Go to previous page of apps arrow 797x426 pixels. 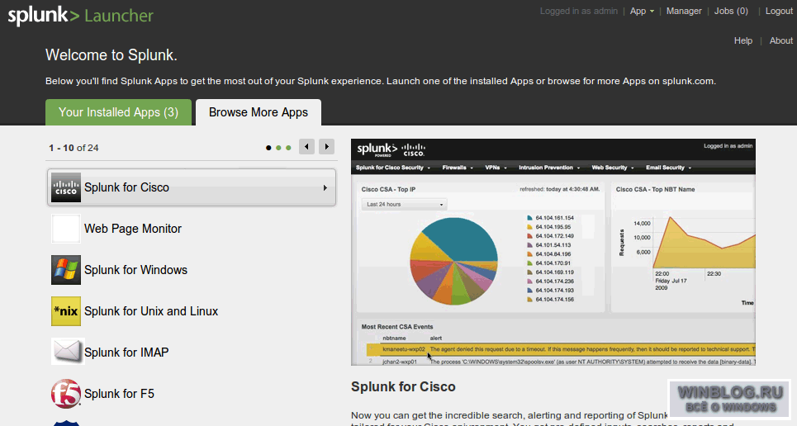(306, 147)
